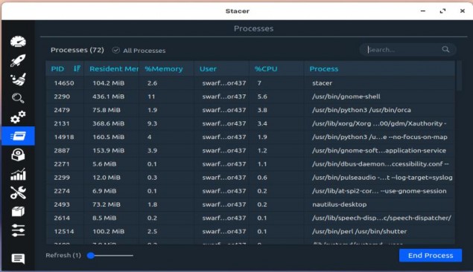Select gnome-software application-service process

[250, 150]
